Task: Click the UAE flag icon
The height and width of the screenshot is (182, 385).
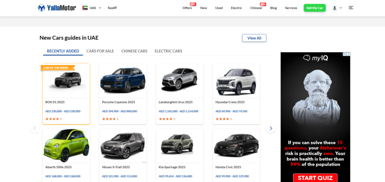Action: click(85, 8)
